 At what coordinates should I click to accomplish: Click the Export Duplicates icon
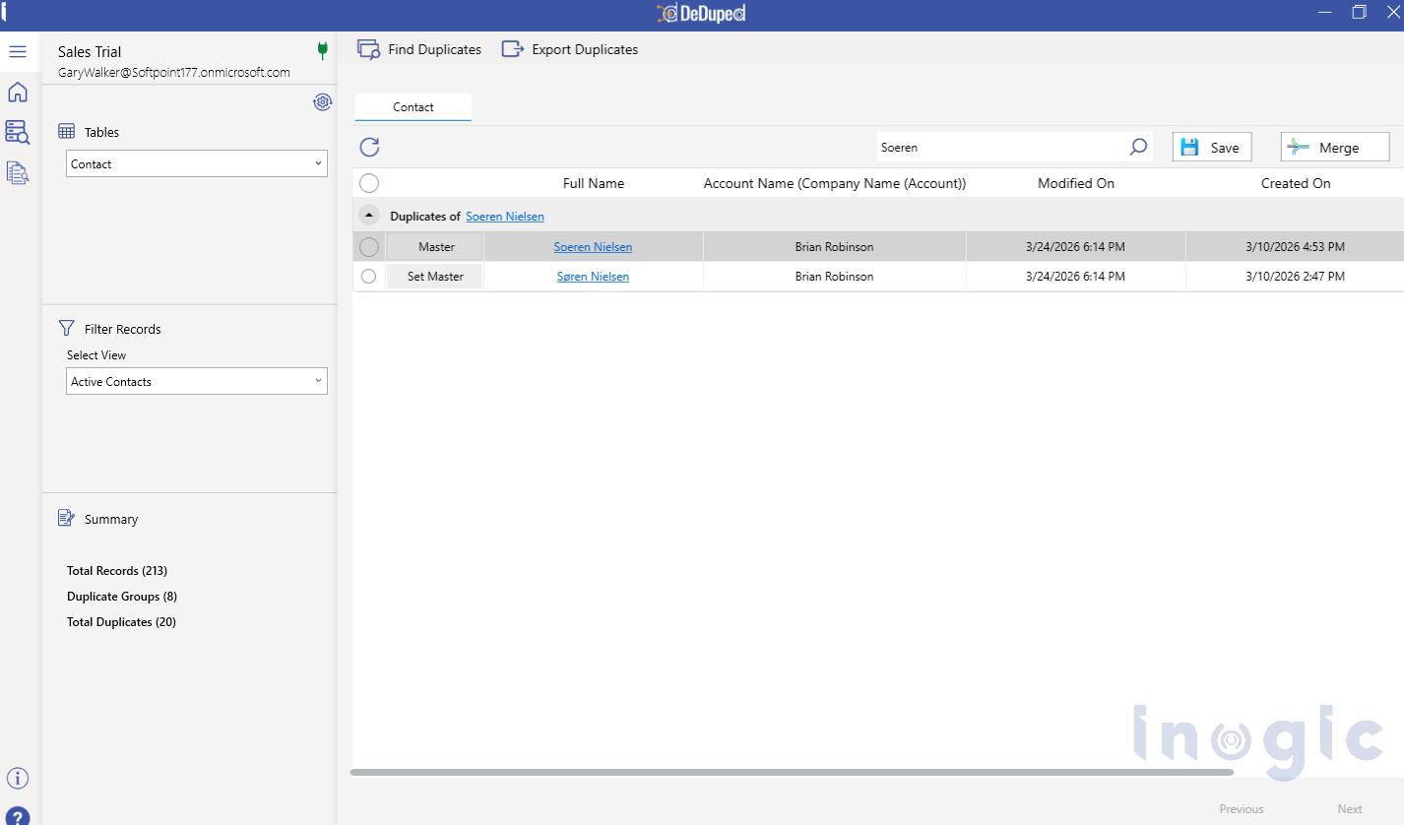512,47
